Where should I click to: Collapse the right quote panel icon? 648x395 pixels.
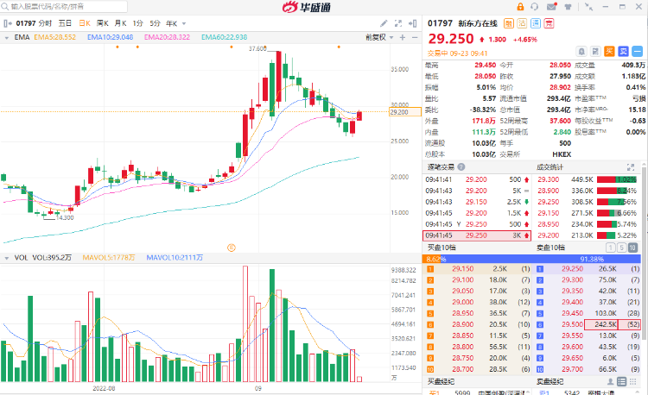coord(412,23)
